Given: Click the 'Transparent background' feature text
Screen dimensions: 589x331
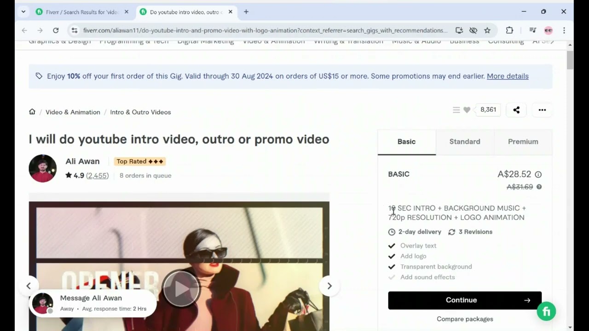Looking at the screenshot, I should (x=436, y=267).
